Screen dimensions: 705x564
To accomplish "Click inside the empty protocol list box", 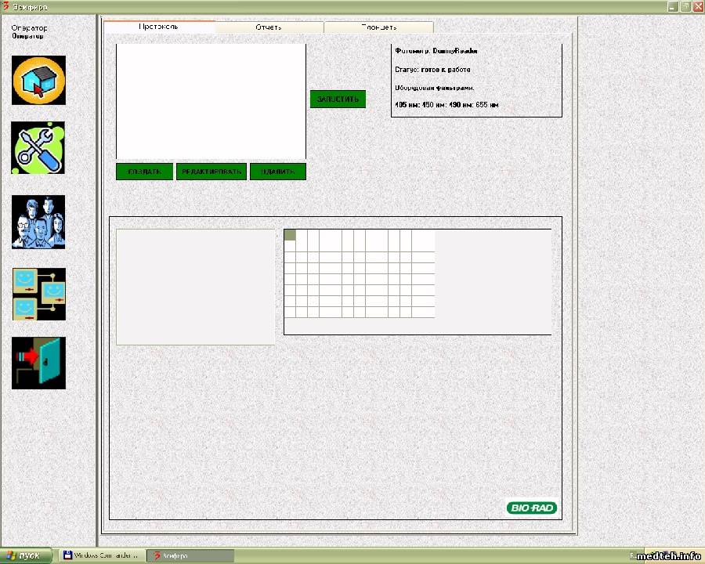I will [x=210, y=102].
